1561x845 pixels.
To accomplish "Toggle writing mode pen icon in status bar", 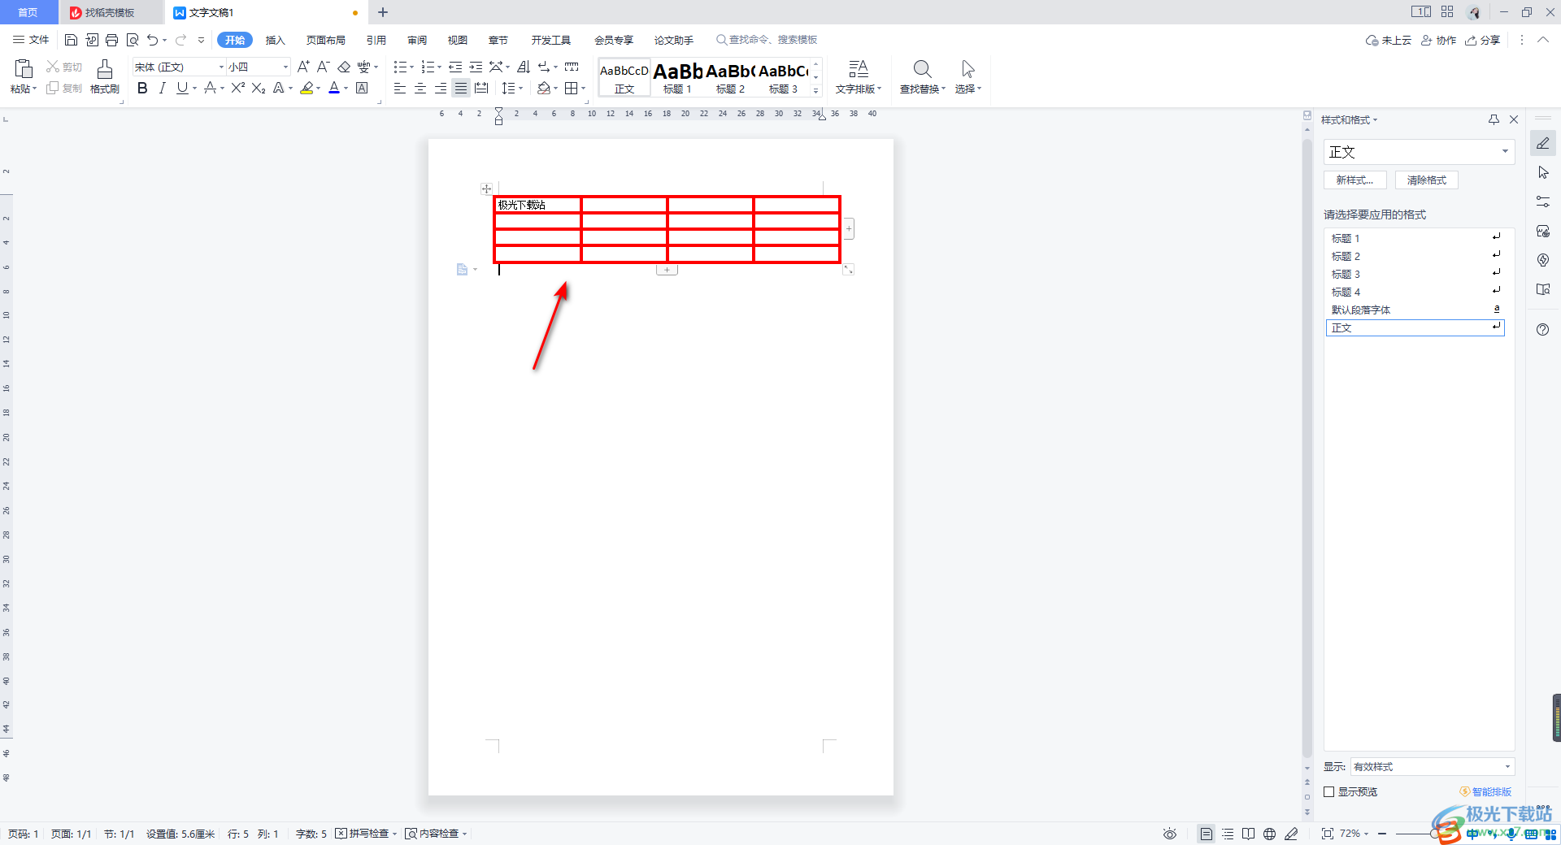I will [1291, 834].
